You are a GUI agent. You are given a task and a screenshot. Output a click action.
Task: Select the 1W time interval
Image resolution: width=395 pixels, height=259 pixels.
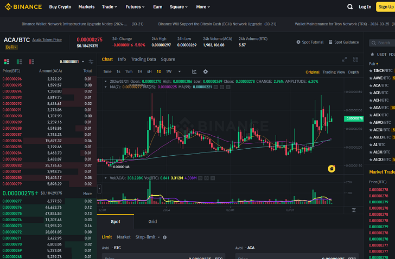[x=169, y=71]
